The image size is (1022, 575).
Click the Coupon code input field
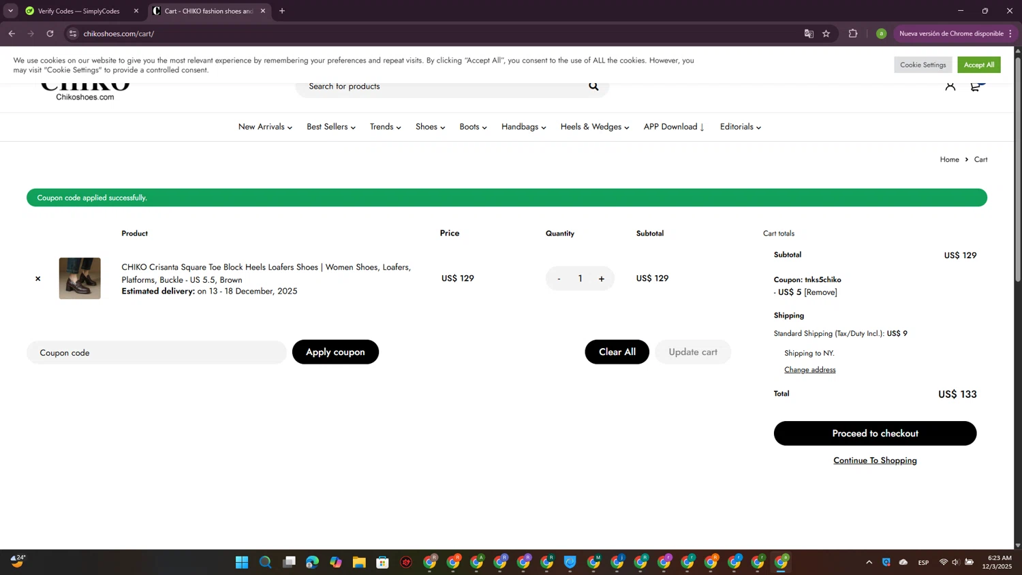coord(157,352)
